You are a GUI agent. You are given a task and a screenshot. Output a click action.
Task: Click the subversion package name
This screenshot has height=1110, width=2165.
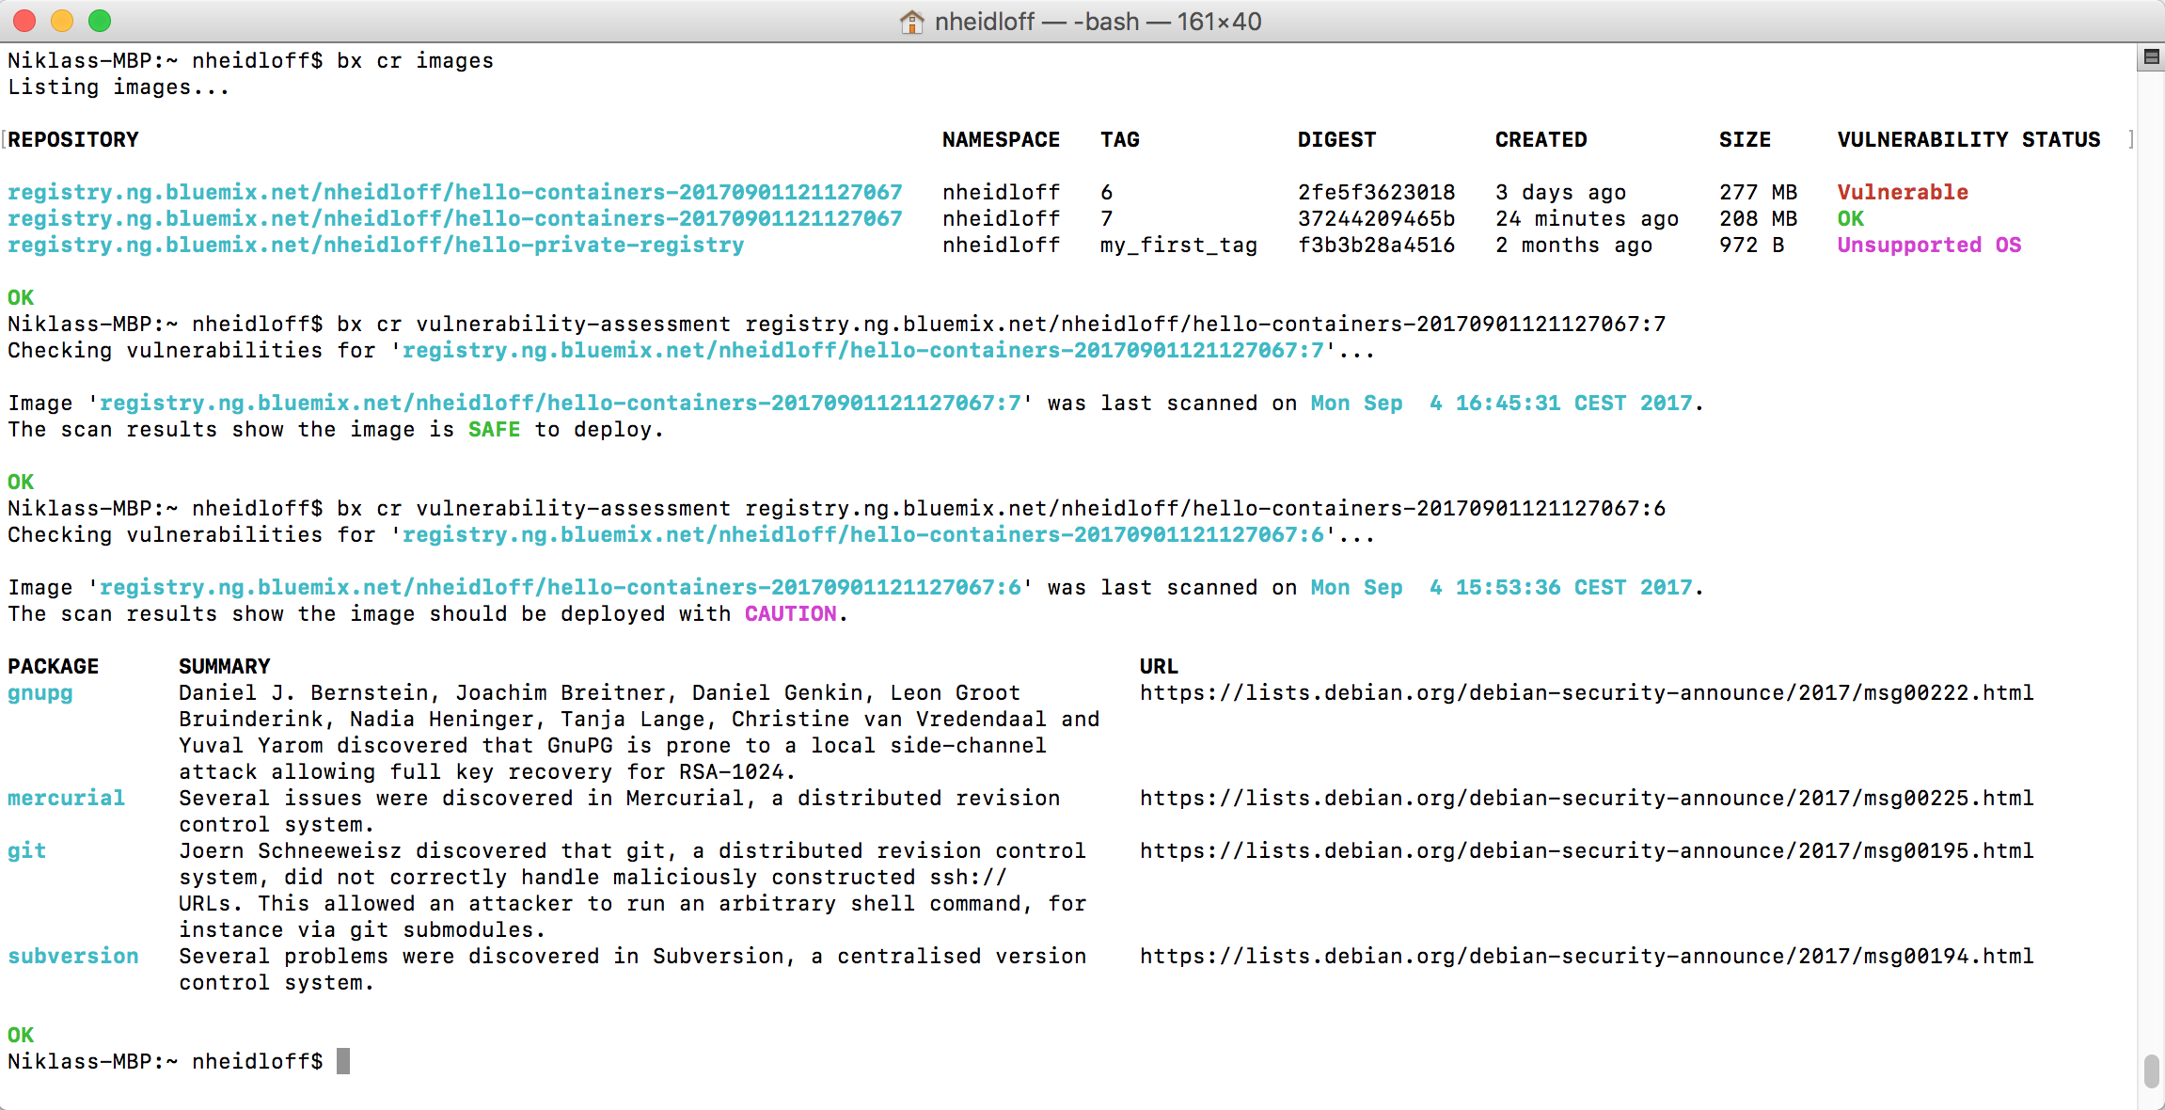tap(73, 956)
